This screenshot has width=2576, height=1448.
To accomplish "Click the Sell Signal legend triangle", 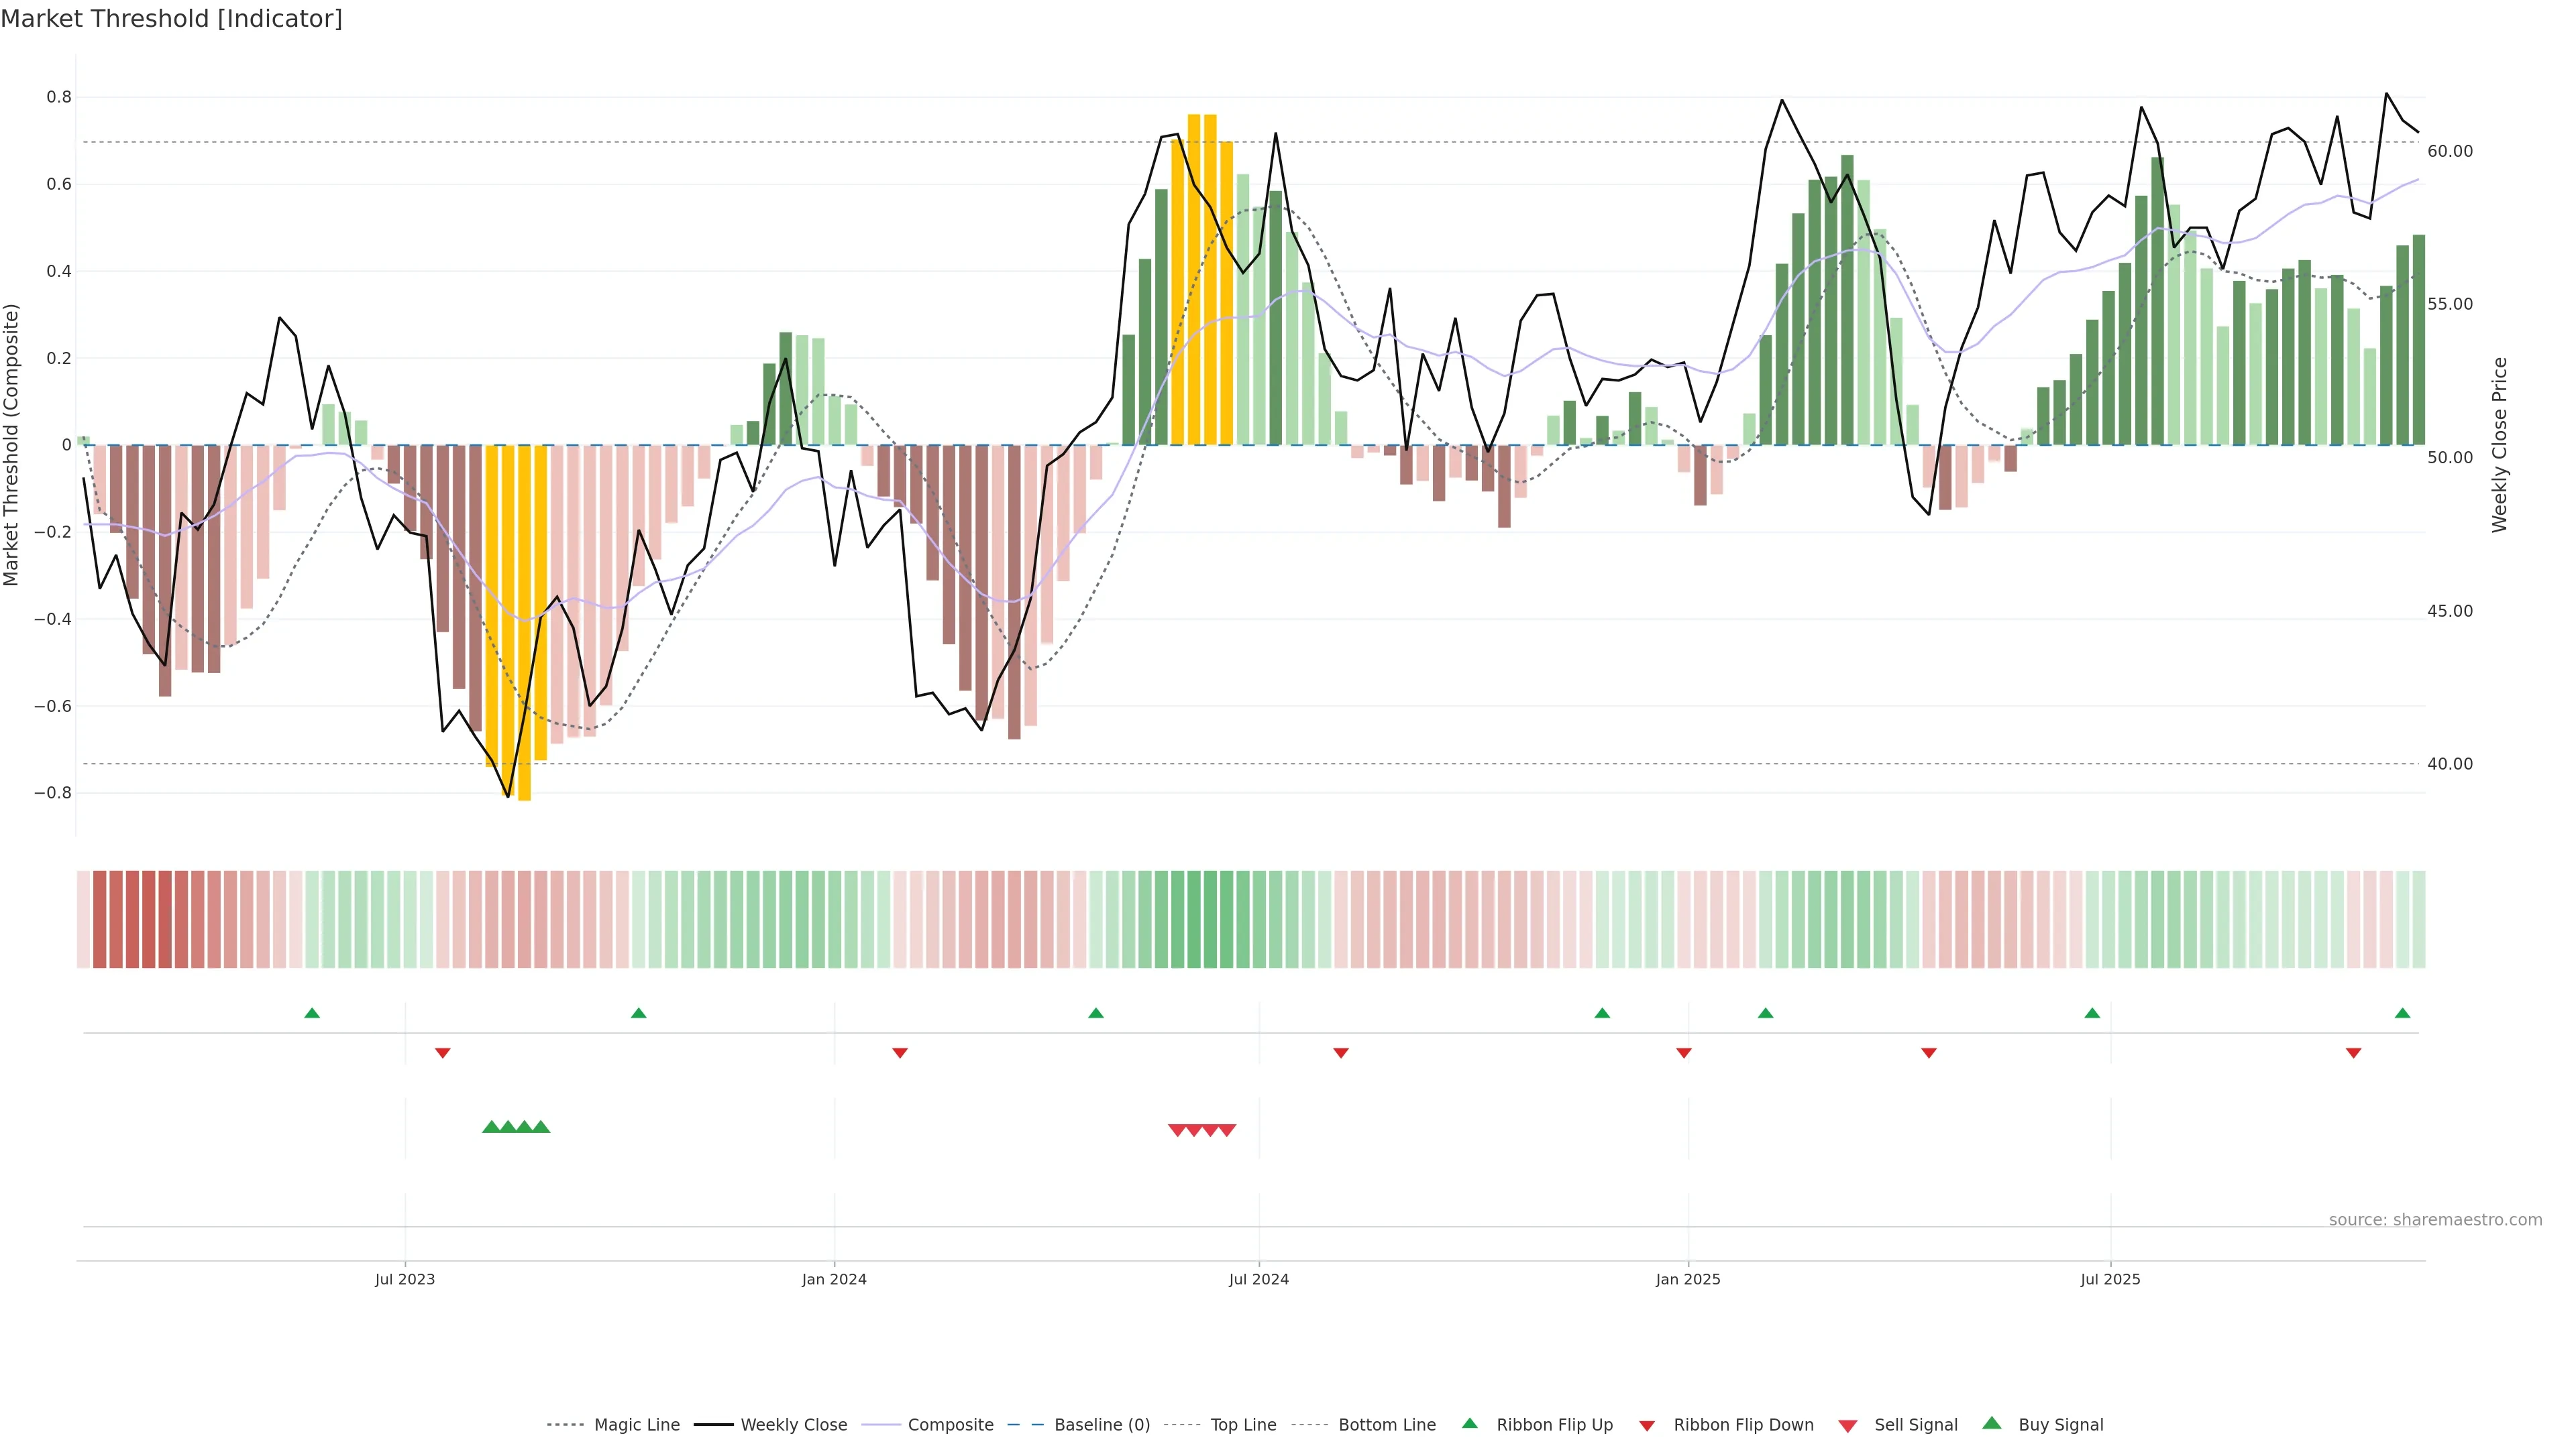I will 1848,1426.
